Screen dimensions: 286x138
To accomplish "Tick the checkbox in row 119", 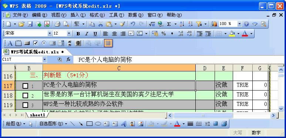I will [26, 105].
